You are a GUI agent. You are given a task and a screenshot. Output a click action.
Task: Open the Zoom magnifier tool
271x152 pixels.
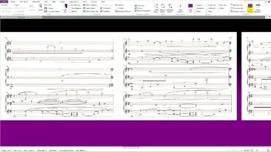41,7
